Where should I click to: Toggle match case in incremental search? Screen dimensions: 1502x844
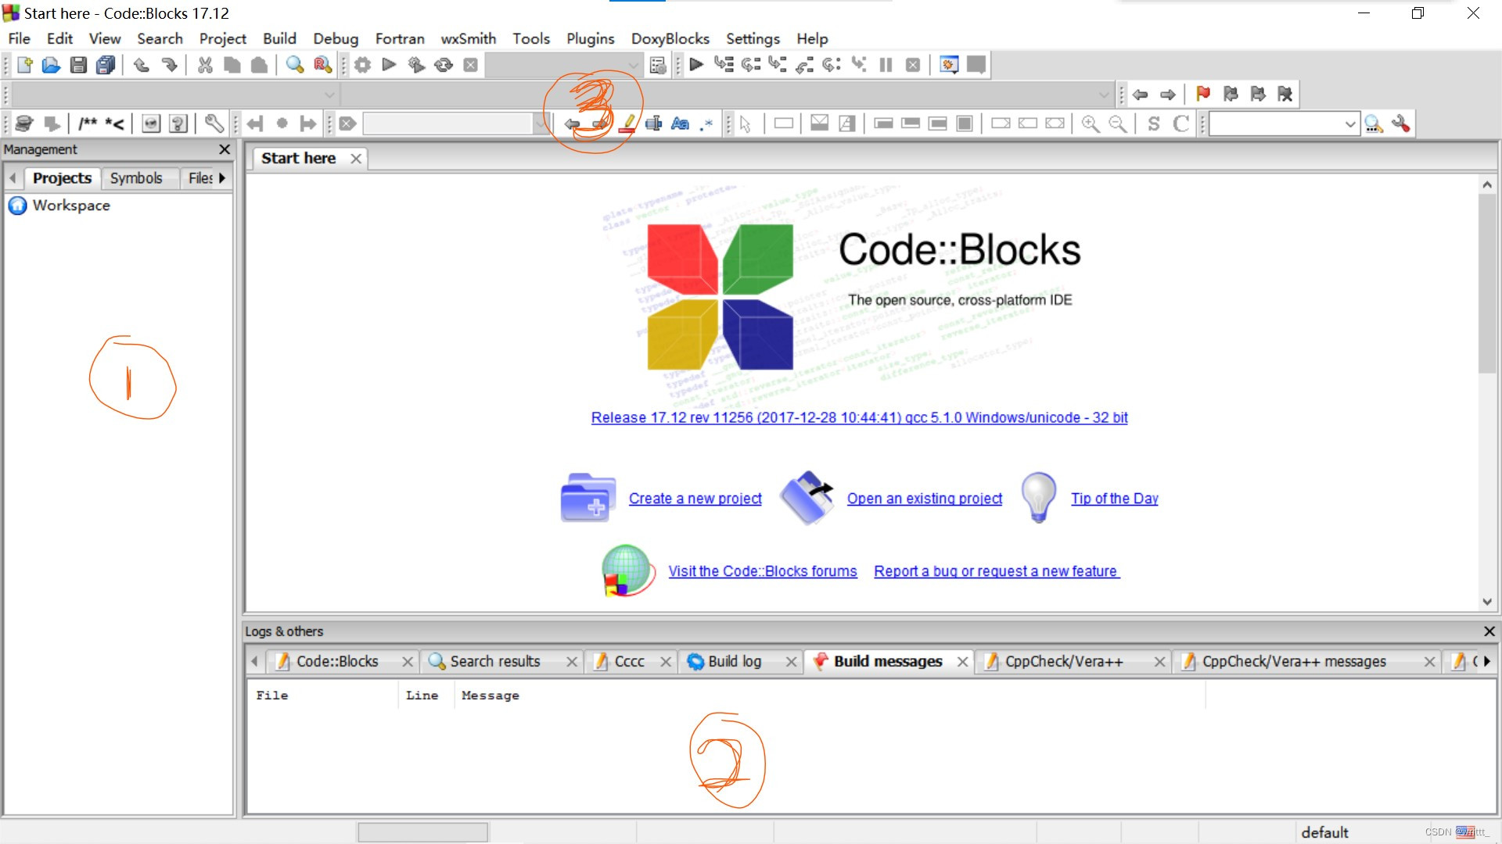click(679, 123)
